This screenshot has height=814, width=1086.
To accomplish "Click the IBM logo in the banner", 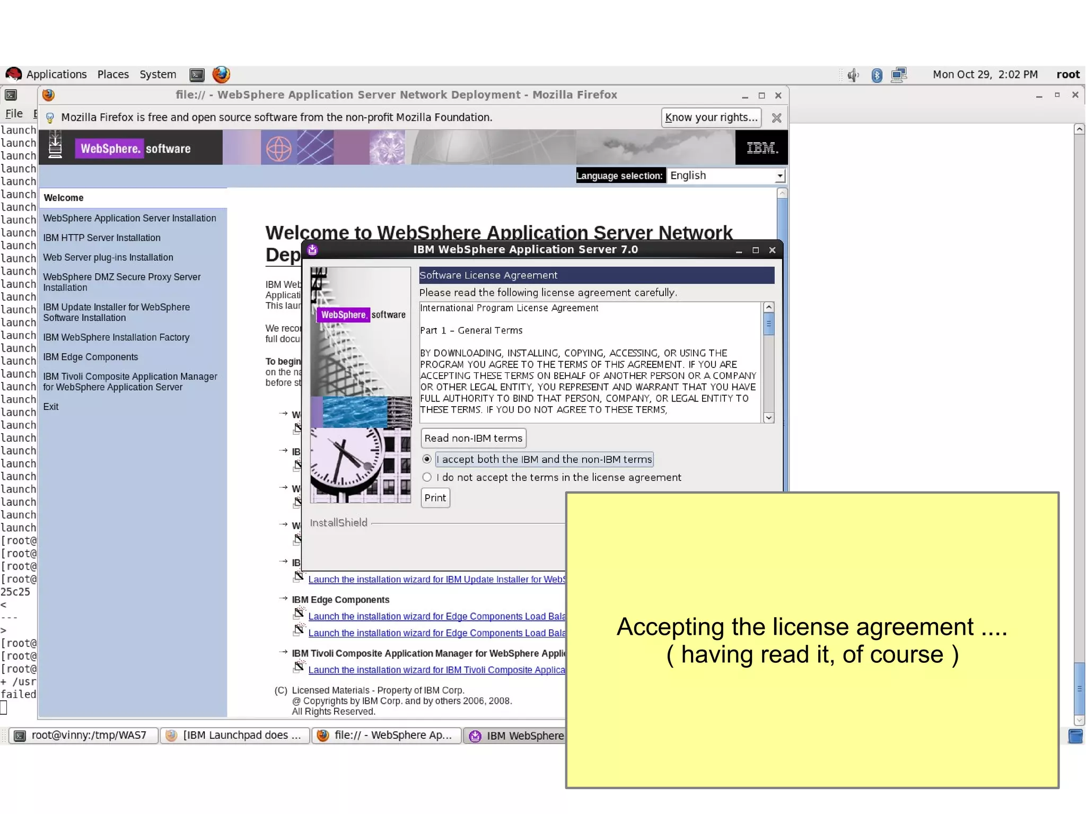I will [762, 148].
